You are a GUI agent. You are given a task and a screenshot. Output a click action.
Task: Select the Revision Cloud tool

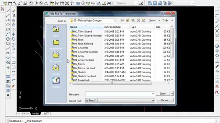[x=8, y=44]
